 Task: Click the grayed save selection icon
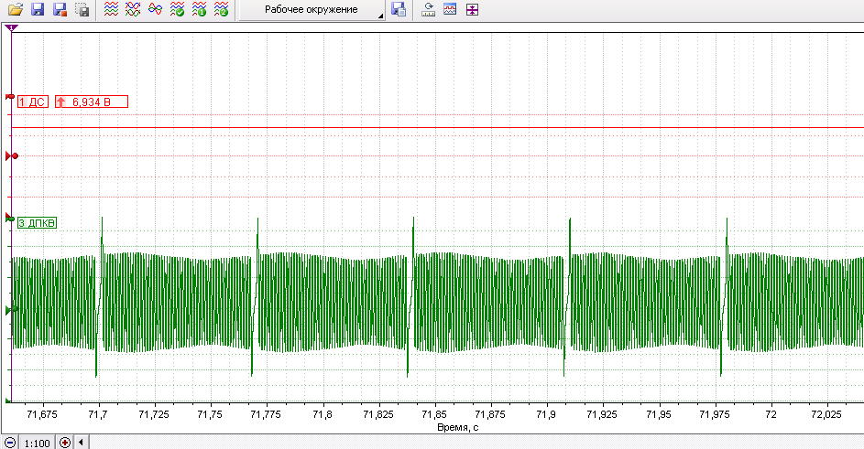tap(82, 9)
